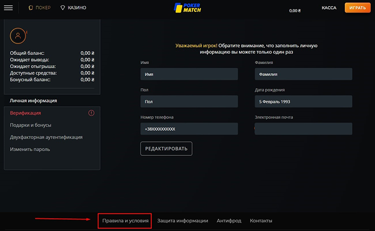Click the РЕДАКТИРОВАТЬ button
The width and height of the screenshot is (375, 231).
pyautogui.click(x=166, y=148)
